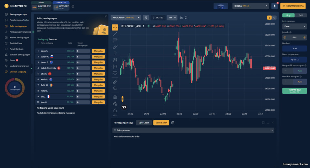The image size is (310, 168).
Task: Click the TradingView logo badge
Action: click(x=124, y=107)
